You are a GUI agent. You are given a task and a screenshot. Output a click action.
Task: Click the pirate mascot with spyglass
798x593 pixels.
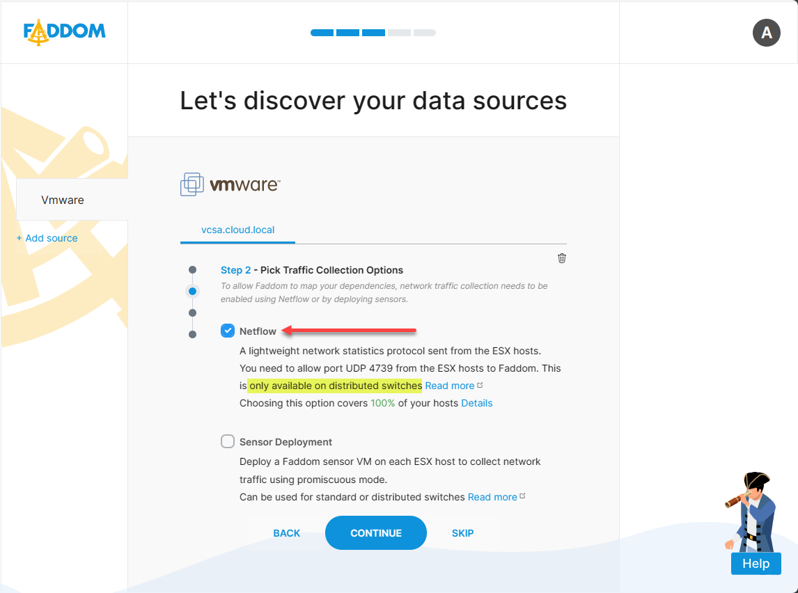tap(752, 510)
